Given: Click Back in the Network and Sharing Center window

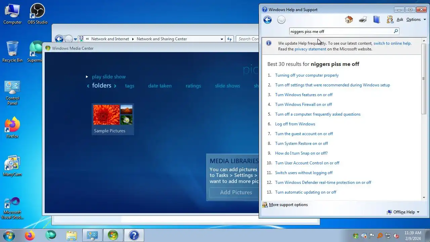Looking at the screenshot, I should (x=59, y=39).
